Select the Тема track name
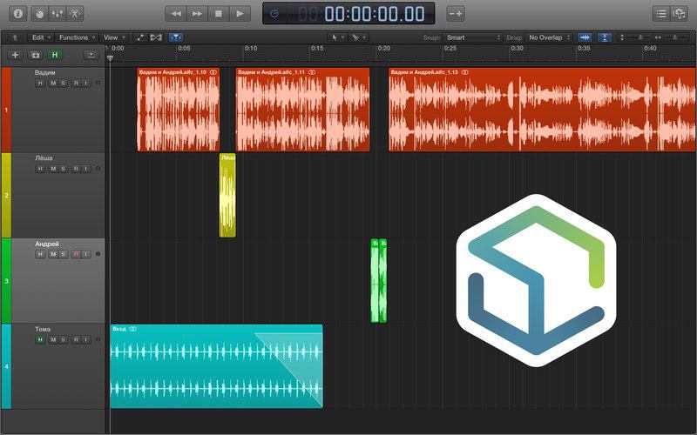The height and width of the screenshot is (435, 697). click(x=43, y=330)
